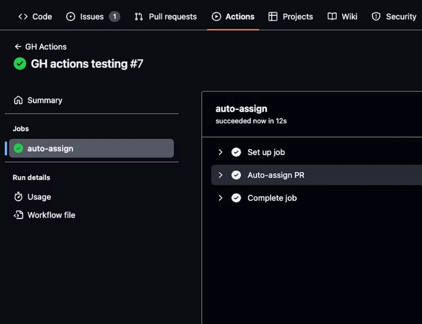
Task: Open the Issues tab
Action: pos(93,17)
